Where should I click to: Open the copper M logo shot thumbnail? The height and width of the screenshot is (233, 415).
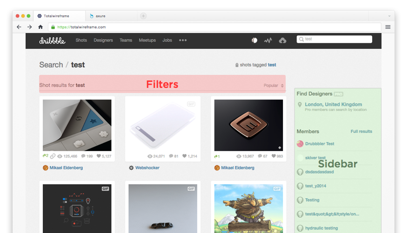248,125
